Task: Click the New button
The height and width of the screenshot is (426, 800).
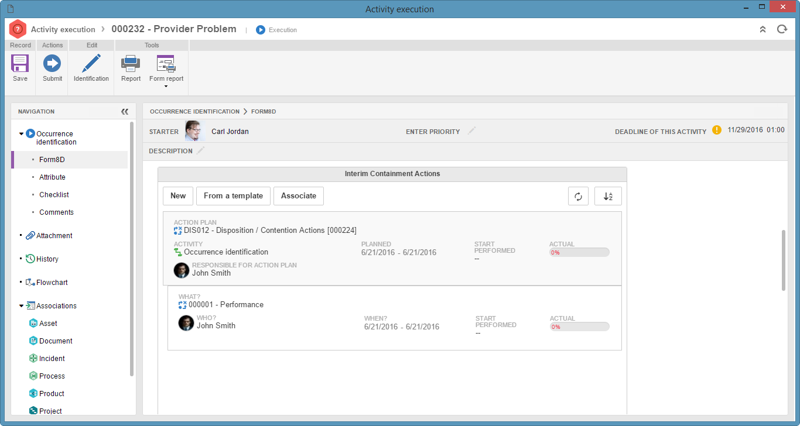Action: pyautogui.click(x=178, y=196)
